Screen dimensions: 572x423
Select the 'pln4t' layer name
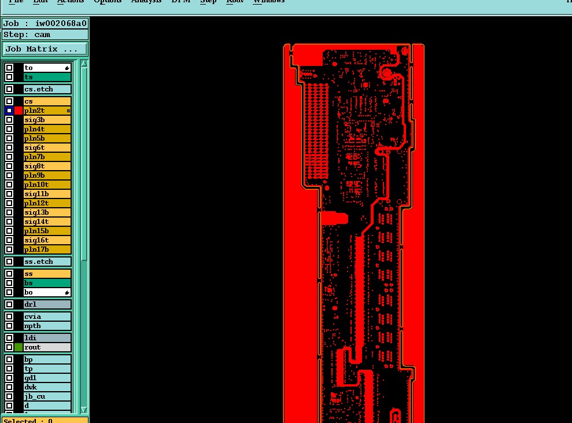pyautogui.click(x=47, y=129)
